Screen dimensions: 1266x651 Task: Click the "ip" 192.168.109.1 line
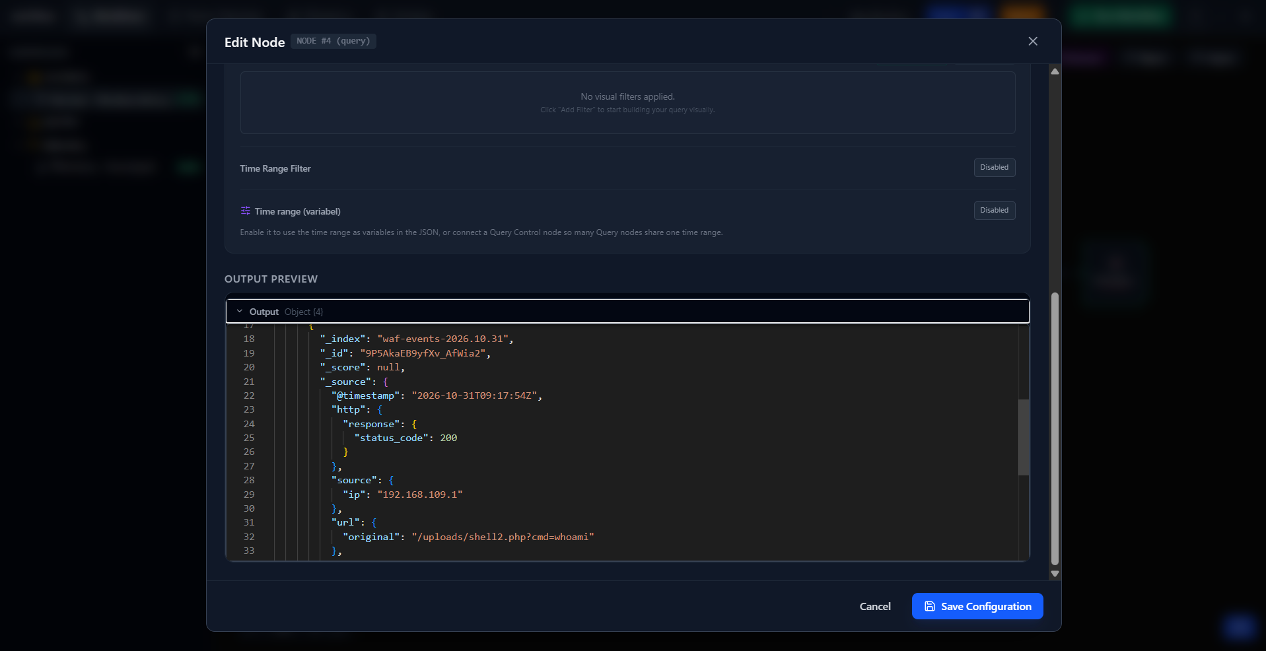point(403,495)
